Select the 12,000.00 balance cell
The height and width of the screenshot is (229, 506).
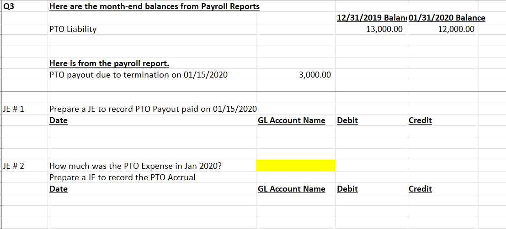[442, 29]
